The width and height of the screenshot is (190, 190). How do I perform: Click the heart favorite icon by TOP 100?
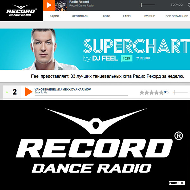click(189, 5)
